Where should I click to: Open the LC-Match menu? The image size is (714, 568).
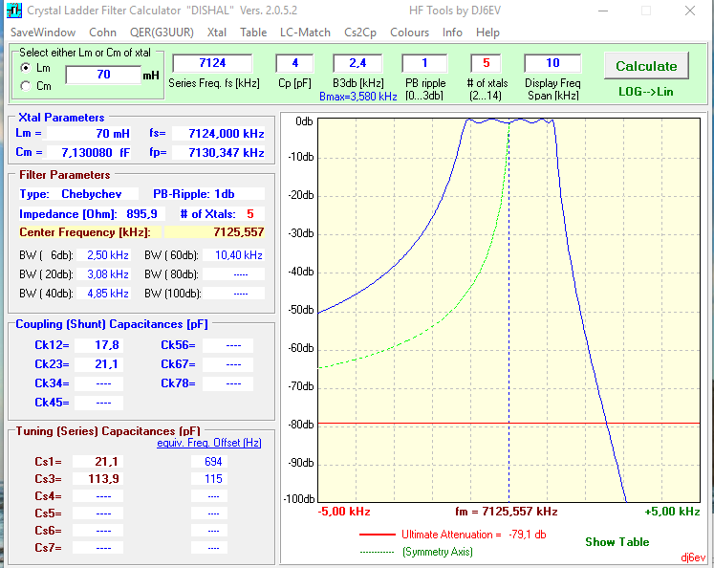pos(305,33)
